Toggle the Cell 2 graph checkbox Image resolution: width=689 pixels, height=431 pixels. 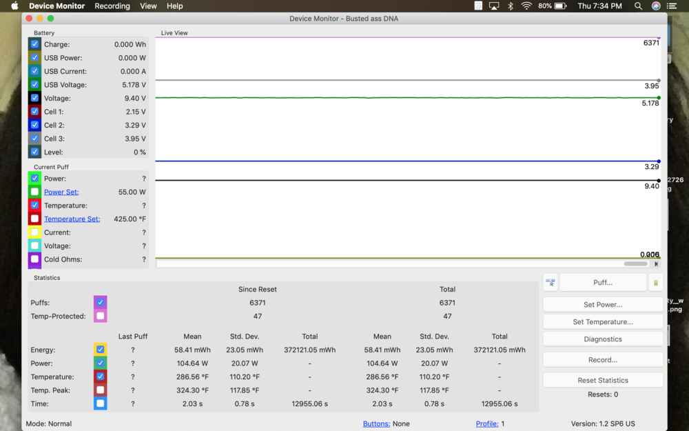click(x=34, y=125)
